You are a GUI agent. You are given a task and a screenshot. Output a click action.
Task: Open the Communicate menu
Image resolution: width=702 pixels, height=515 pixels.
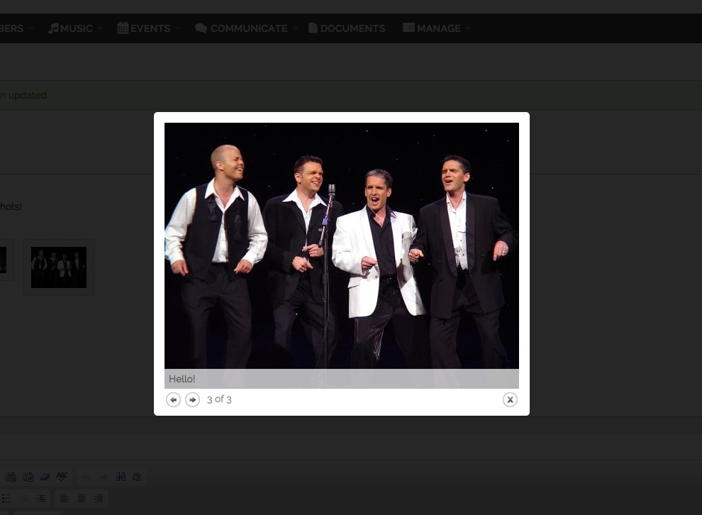click(x=241, y=28)
